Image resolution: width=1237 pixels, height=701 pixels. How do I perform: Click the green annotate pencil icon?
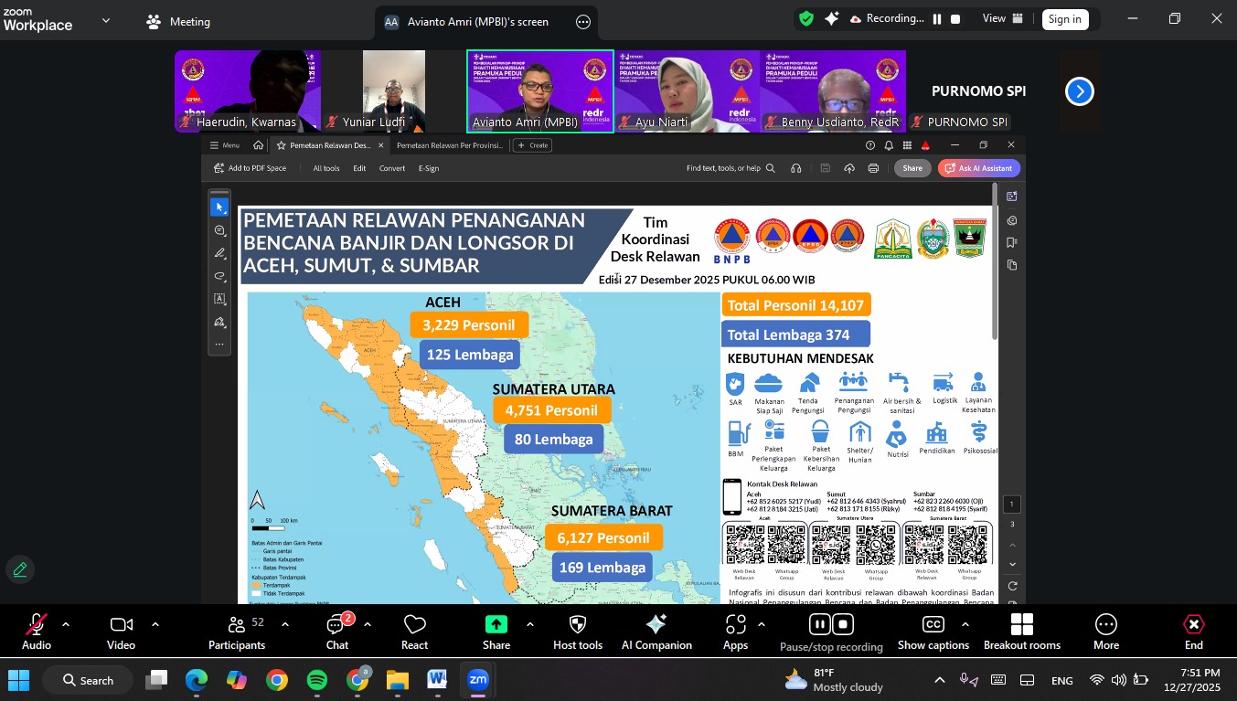click(20, 569)
